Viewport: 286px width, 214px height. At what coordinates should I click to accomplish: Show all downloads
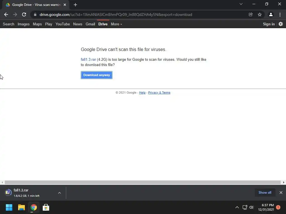click(x=265, y=193)
